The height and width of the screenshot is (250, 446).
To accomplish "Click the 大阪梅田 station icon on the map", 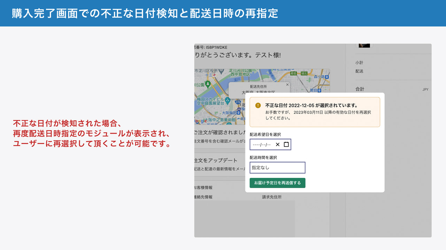I will click(238, 113).
